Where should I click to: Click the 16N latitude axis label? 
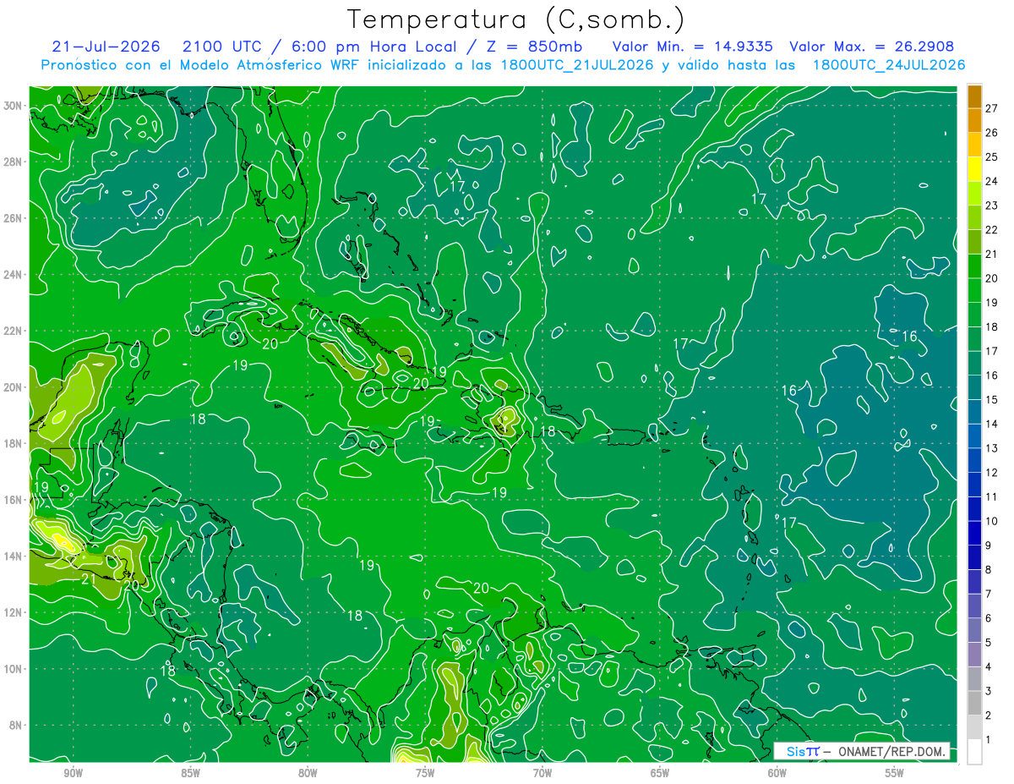click(13, 500)
